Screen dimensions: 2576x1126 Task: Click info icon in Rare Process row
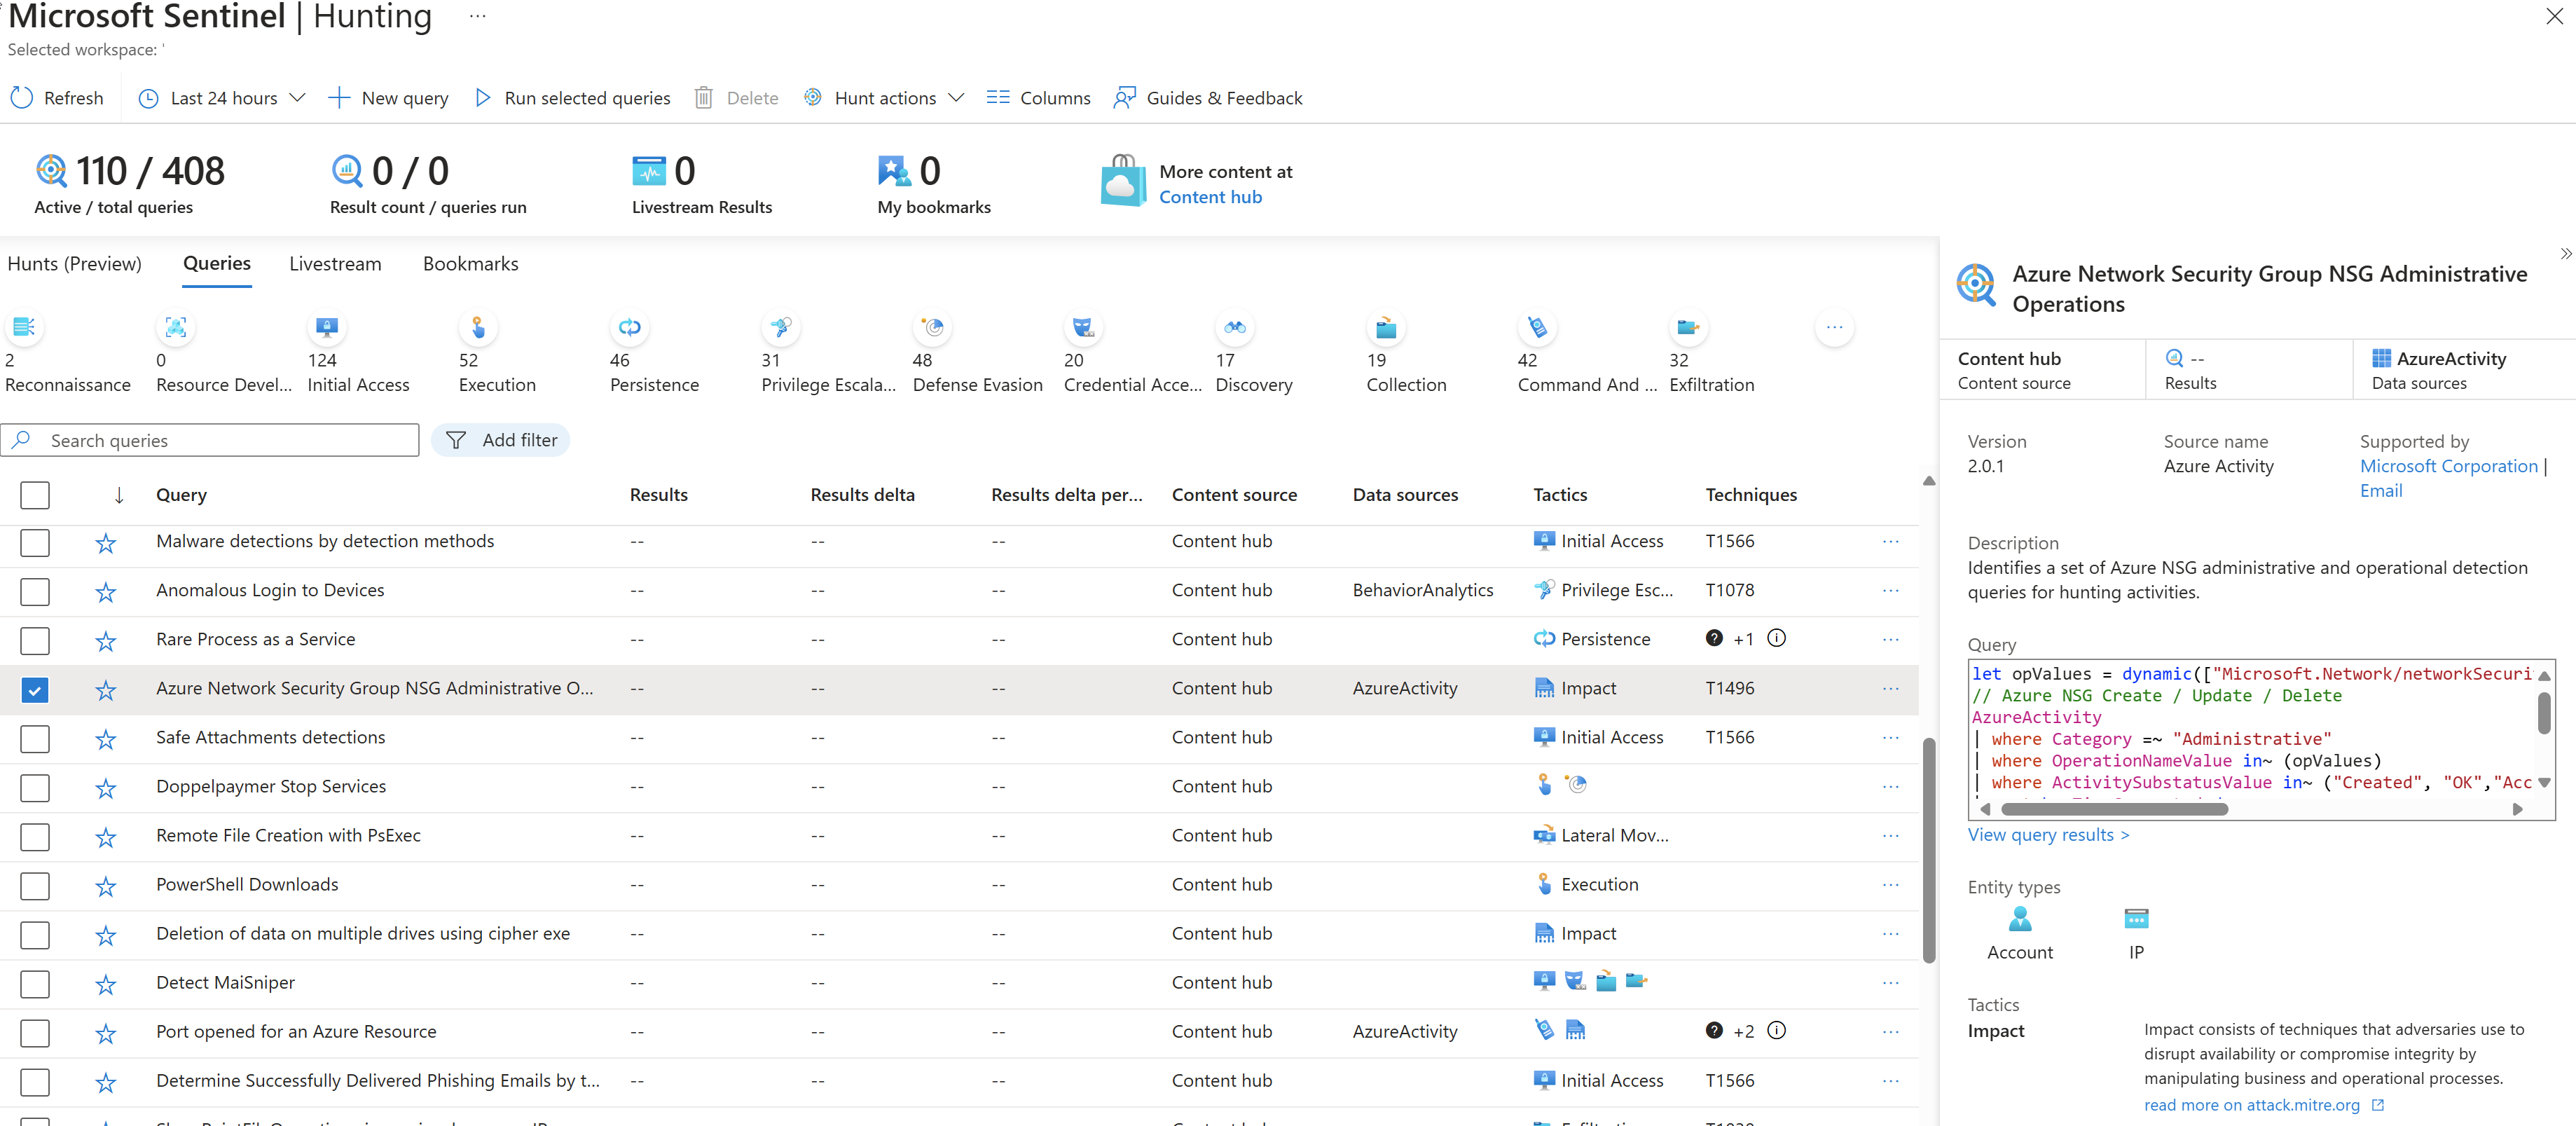[x=1776, y=638]
